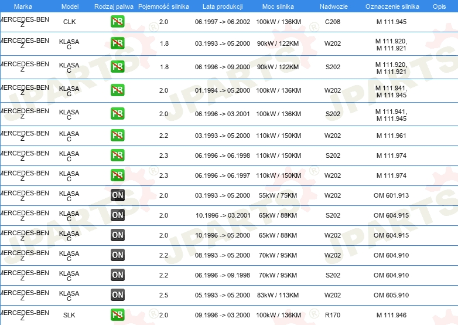The width and height of the screenshot is (458, 325).
Task: Click the ON diesel icon in the 08.1993 -> 05.2000 row
Action: [x=117, y=255]
